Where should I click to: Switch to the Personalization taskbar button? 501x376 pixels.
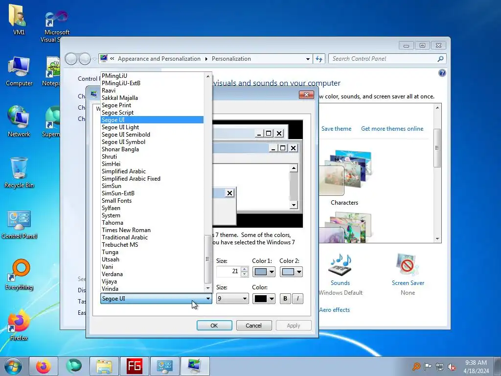[x=195, y=366]
